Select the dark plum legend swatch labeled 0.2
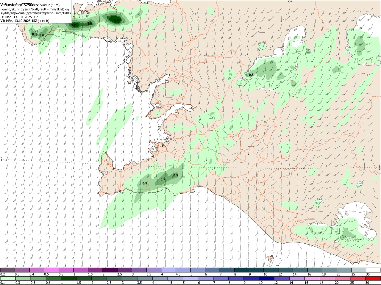Screen dimensions: 381x285 coord(7,270)
